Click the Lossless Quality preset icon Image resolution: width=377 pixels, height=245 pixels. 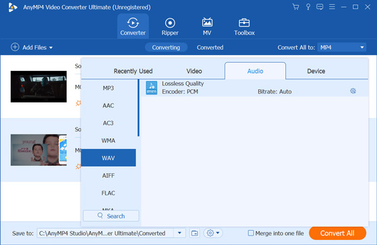(x=151, y=88)
